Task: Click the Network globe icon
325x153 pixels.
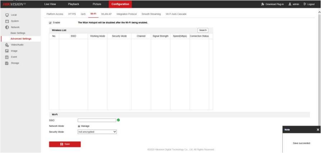Action: 6,27
